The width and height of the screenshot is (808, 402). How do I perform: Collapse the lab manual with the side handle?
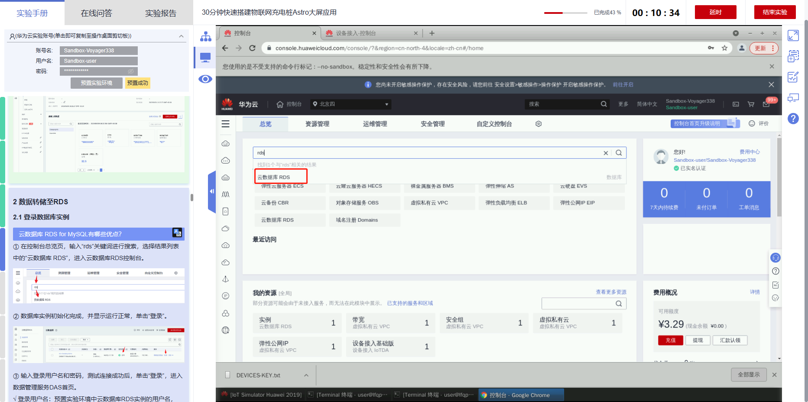pyautogui.click(x=212, y=191)
